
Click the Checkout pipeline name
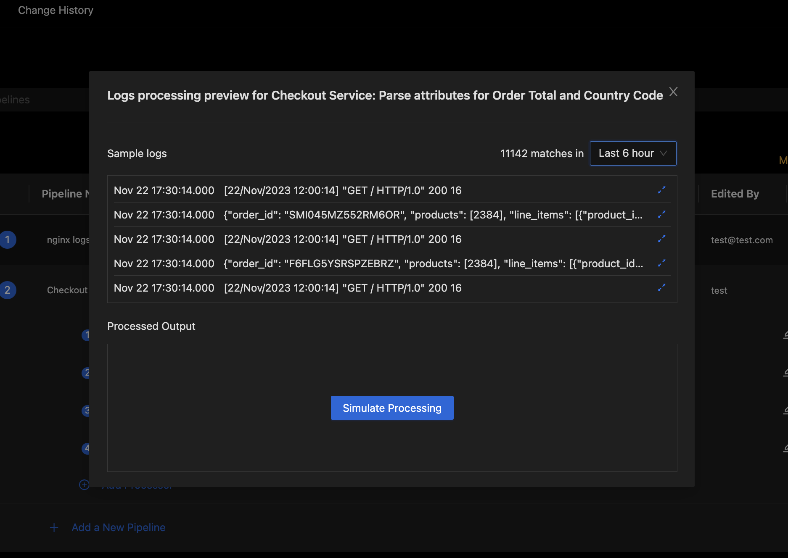(x=67, y=290)
